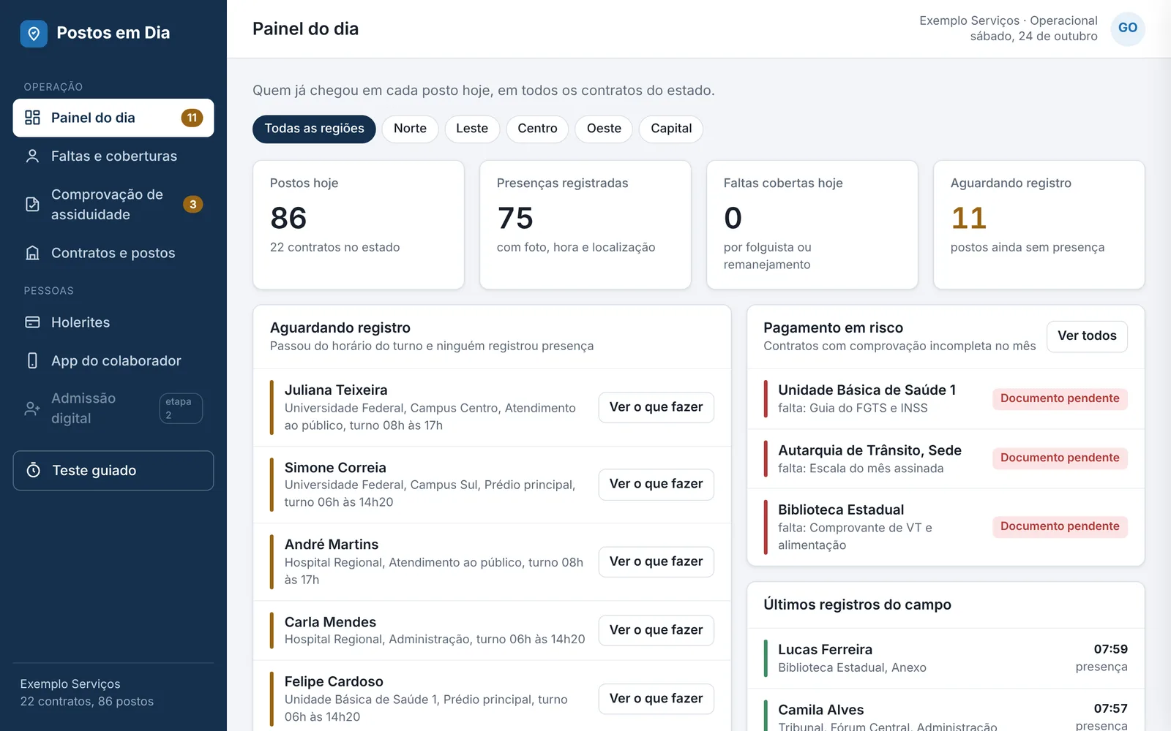Click the Biblioteca Estadual contract name

841,510
